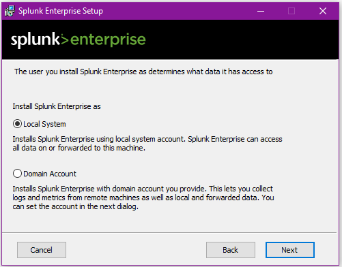Minimize the Splunk Enterprise Setup window
Screen dimensions: 342x267
click(x=261, y=11)
